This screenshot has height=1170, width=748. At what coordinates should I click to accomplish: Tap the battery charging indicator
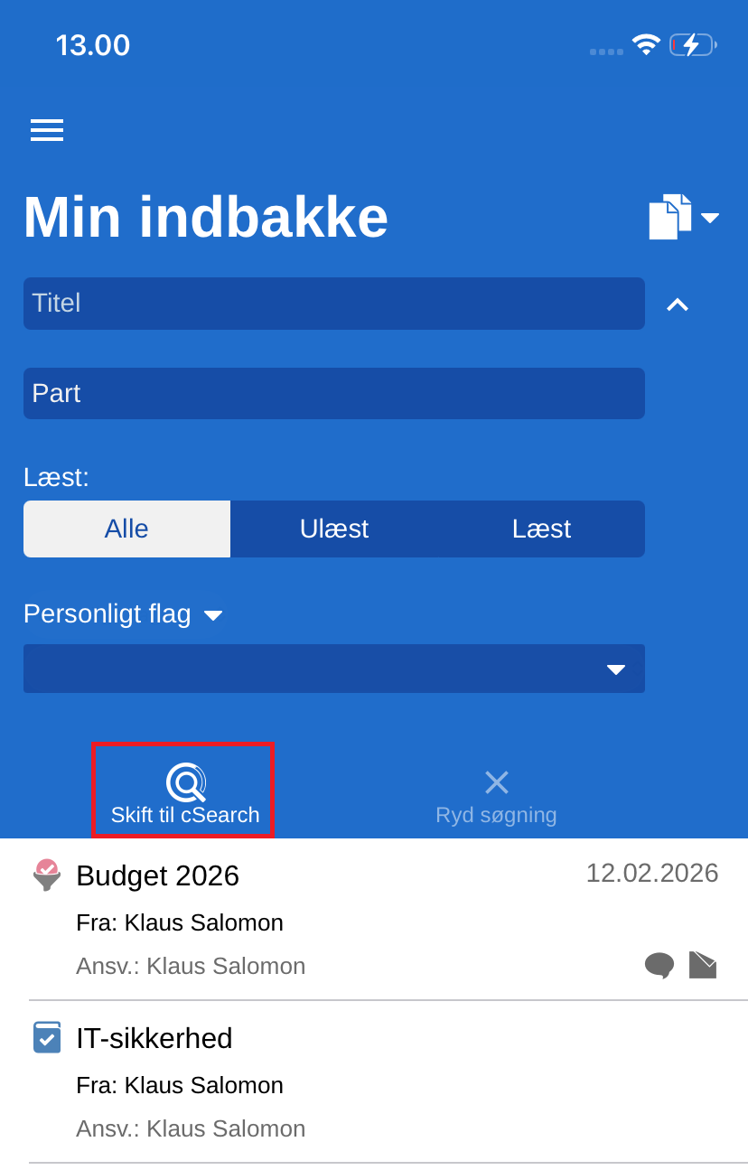[x=693, y=44]
